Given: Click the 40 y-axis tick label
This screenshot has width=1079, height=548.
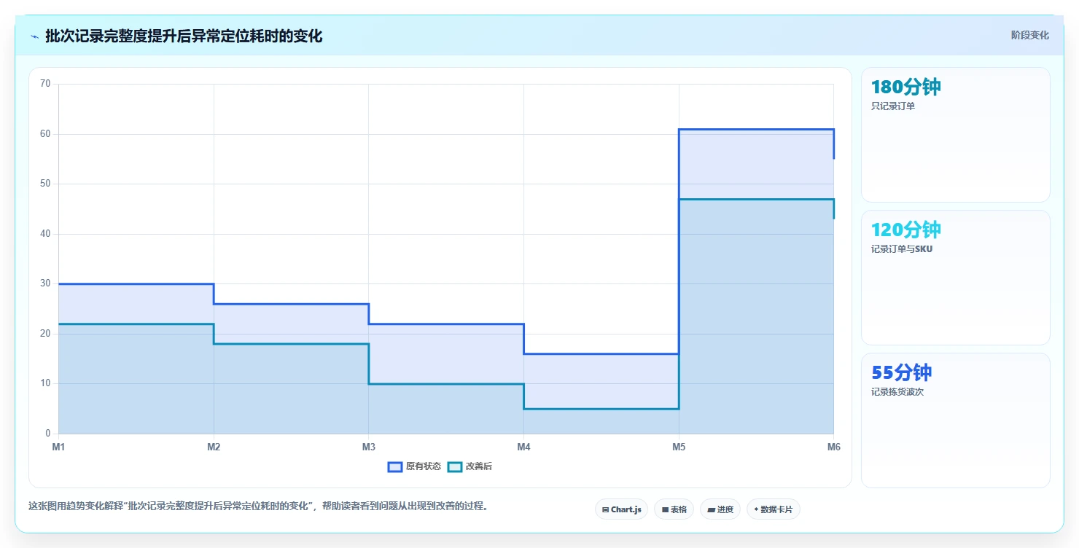Looking at the screenshot, I should 45,234.
